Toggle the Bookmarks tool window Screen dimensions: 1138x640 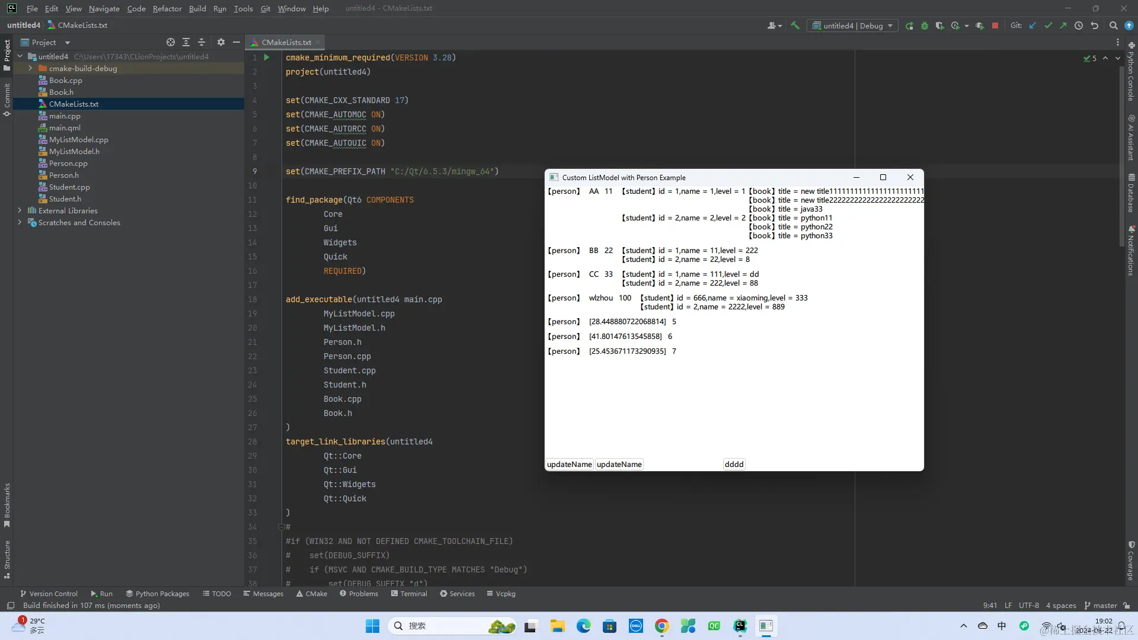[x=7, y=504]
